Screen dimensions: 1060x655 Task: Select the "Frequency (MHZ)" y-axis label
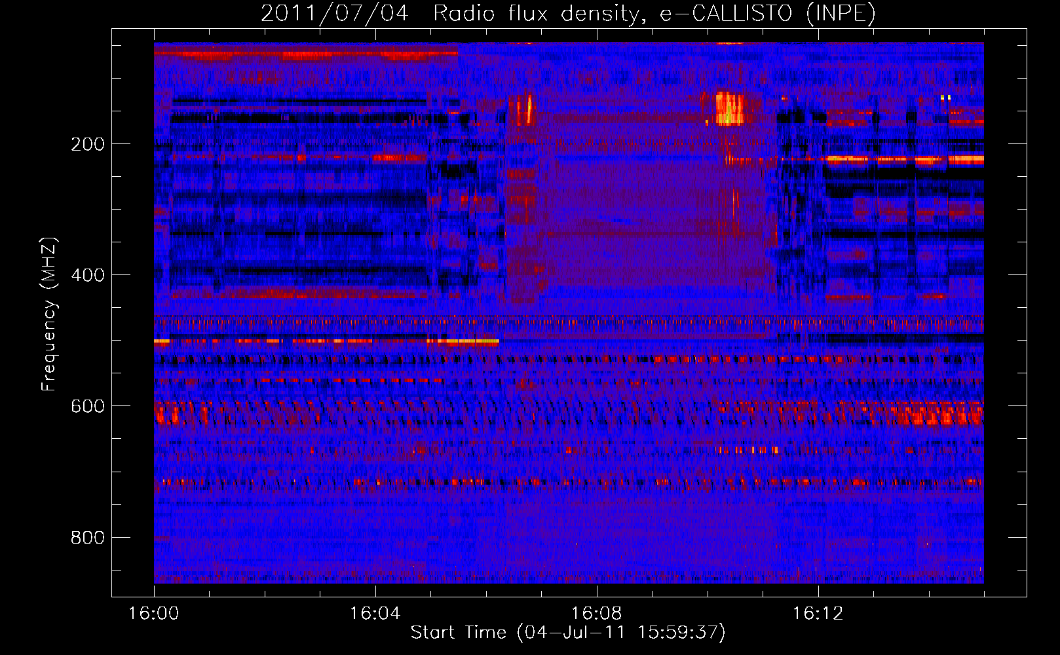pos(49,314)
